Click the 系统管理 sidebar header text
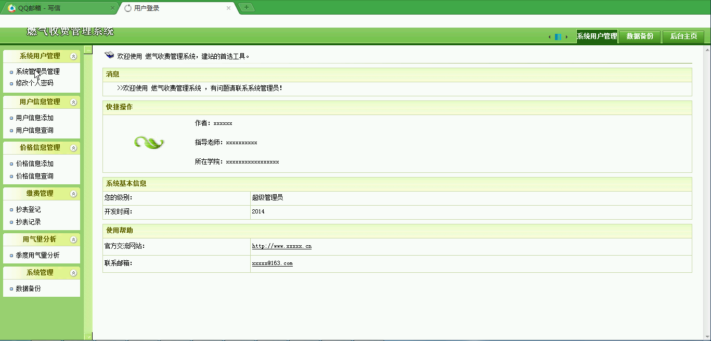Viewport: 711px width, 341px height. coord(40,273)
